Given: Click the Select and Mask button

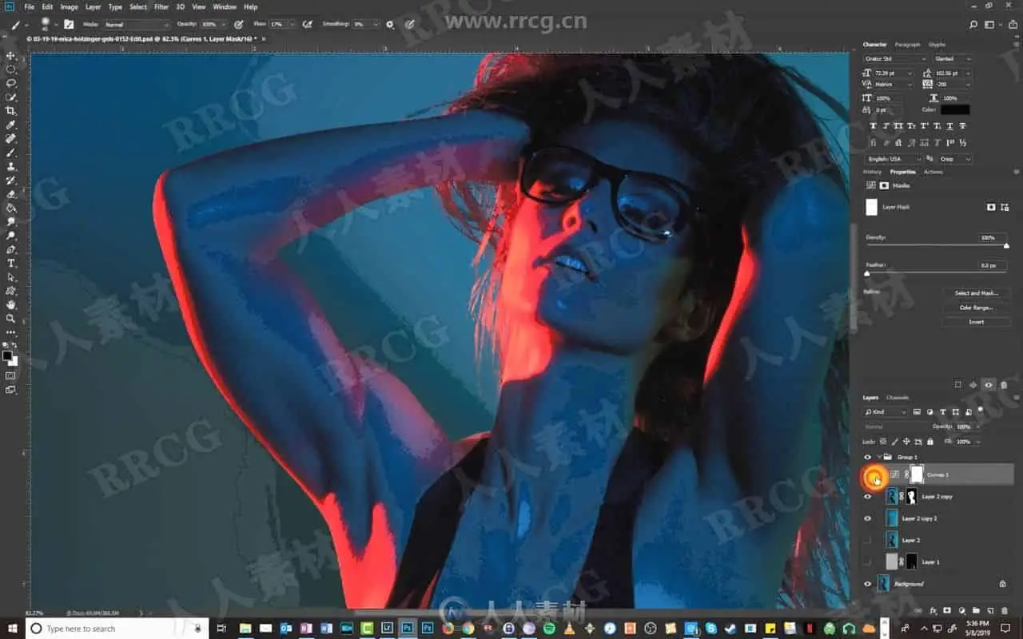Looking at the screenshot, I should [x=977, y=293].
